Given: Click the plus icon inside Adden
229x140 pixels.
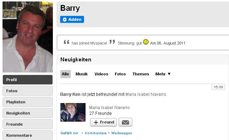Looking at the screenshot, I should pos(65,19).
